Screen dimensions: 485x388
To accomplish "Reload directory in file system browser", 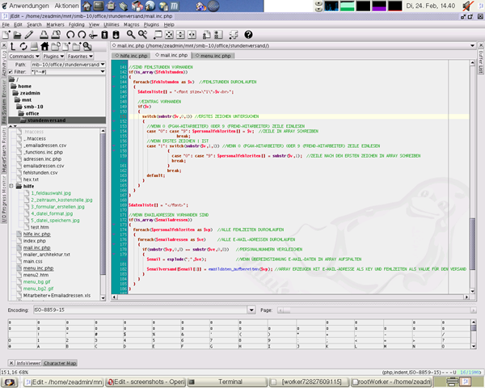I will (x=23, y=46).
